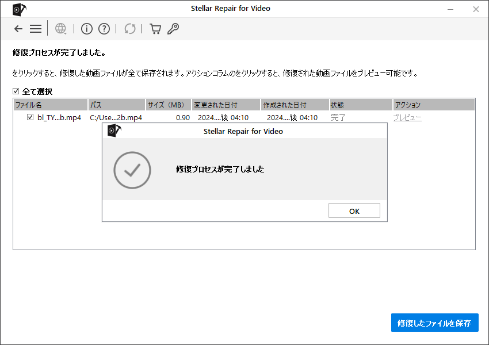Close the Stellar Repair window
Image resolution: width=489 pixels, height=345 pixels.
(476, 9)
